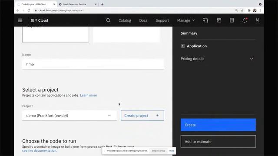The height and width of the screenshot is (156, 278).
Task: Open the Support menu item
Action: (162, 20)
